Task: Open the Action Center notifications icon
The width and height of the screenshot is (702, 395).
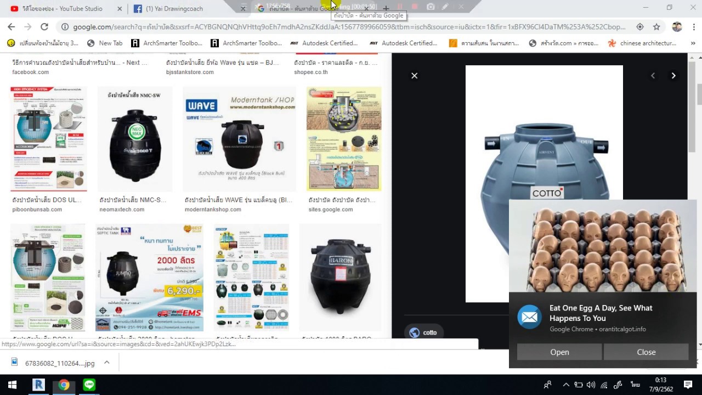Action: click(x=688, y=385)
